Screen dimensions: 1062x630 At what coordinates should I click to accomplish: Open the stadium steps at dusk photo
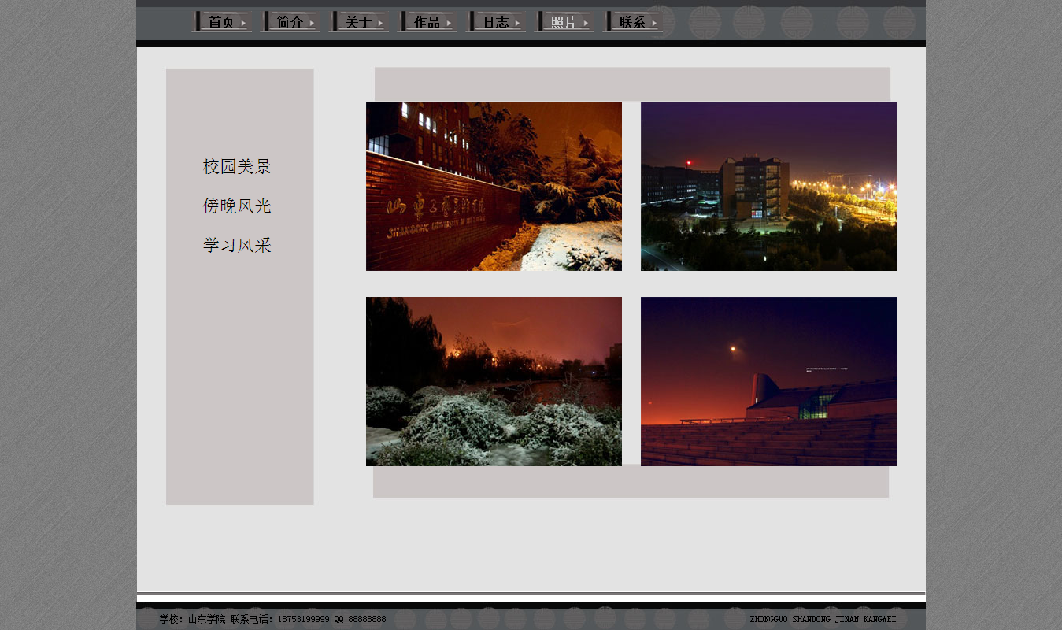tap(768, 381)
